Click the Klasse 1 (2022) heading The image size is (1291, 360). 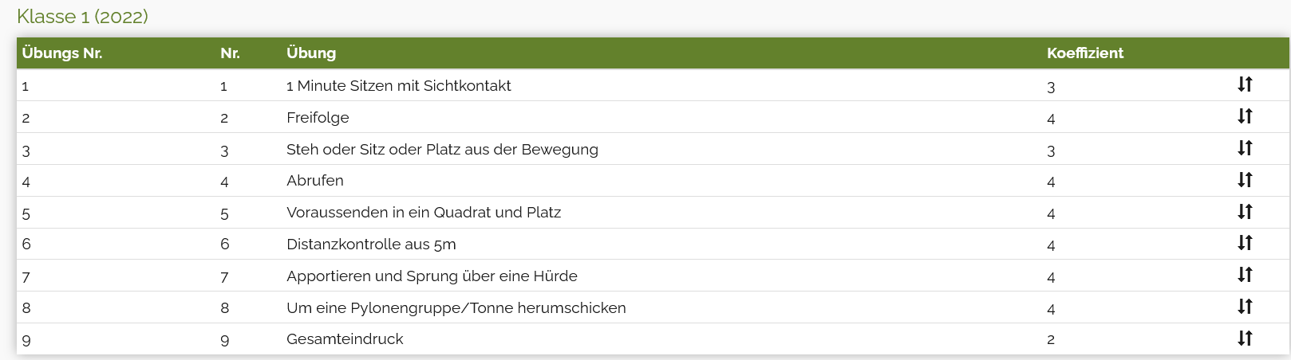pyautogui.click(x=82, y=17)
